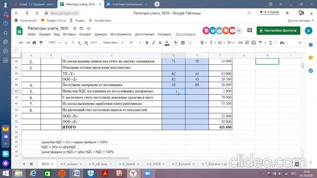This screenshot has width=317, height=178.
Task: Open the font size 12 dropdown
Action: pyautogui.click(x=135, y=43)
